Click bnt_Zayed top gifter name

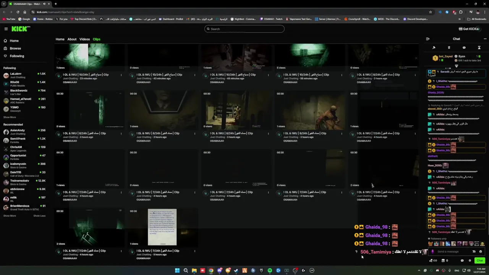[x=446, y=56]
